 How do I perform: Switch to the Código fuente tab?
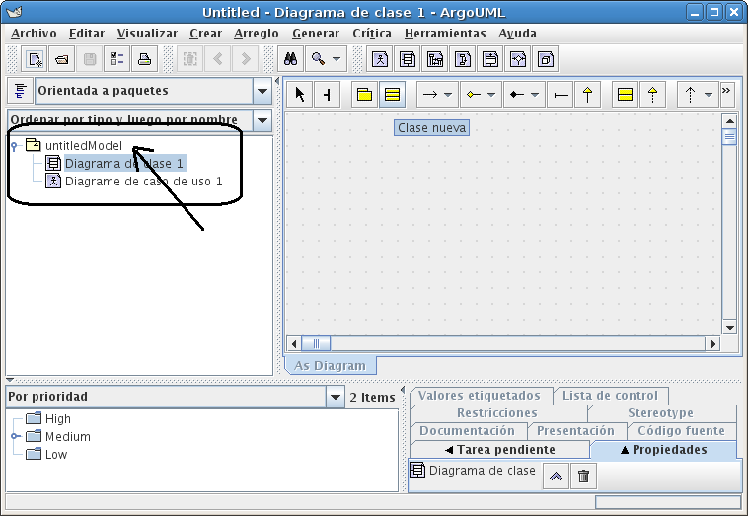[681, 431]
